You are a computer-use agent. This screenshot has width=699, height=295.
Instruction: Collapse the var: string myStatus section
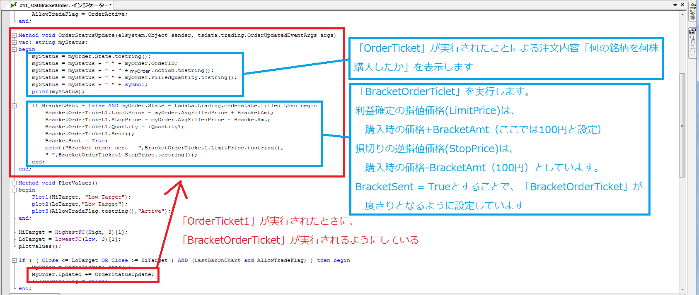[x=14, y=42]
